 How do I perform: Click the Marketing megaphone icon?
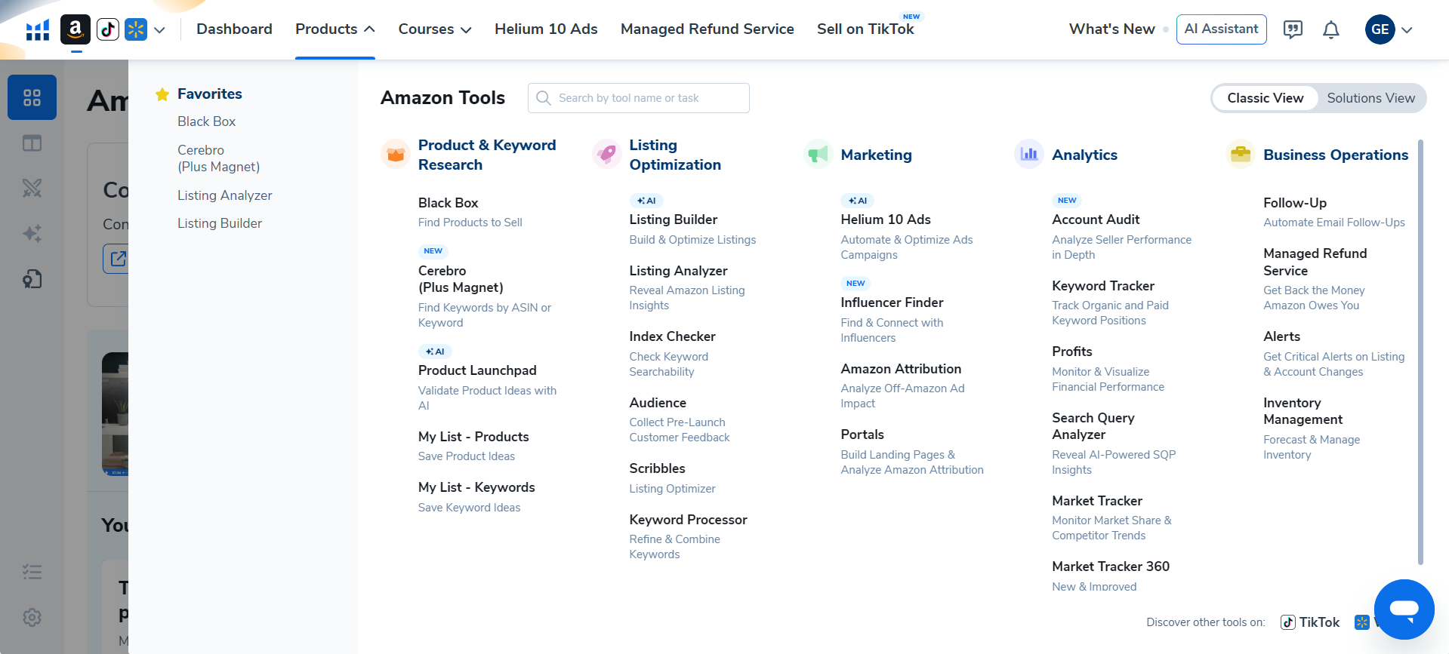(x=818, y=155)
